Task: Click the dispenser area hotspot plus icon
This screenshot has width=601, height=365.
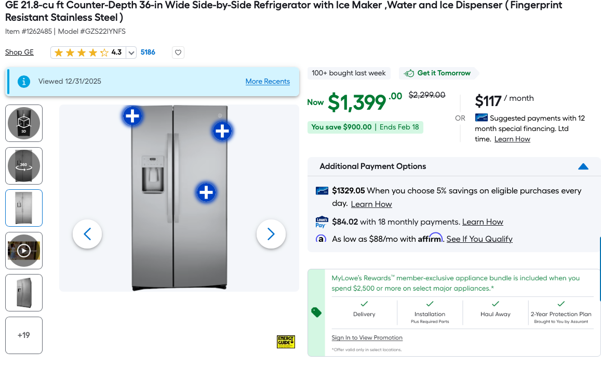Action: (206, 192)
